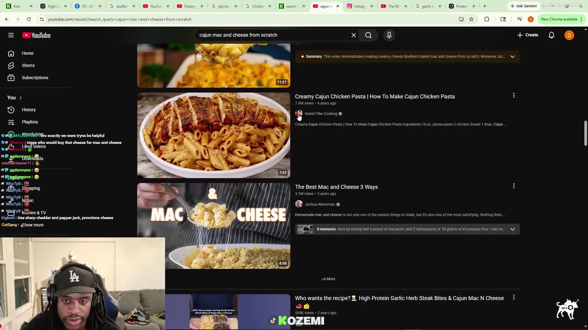Expand the You section chevron
The image size is (588, 330).
point(20,98)
